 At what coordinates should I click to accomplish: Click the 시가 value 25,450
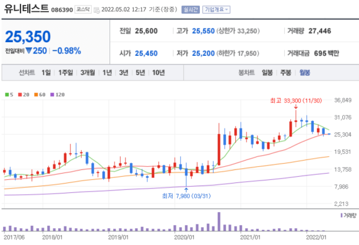click(146, 53)
